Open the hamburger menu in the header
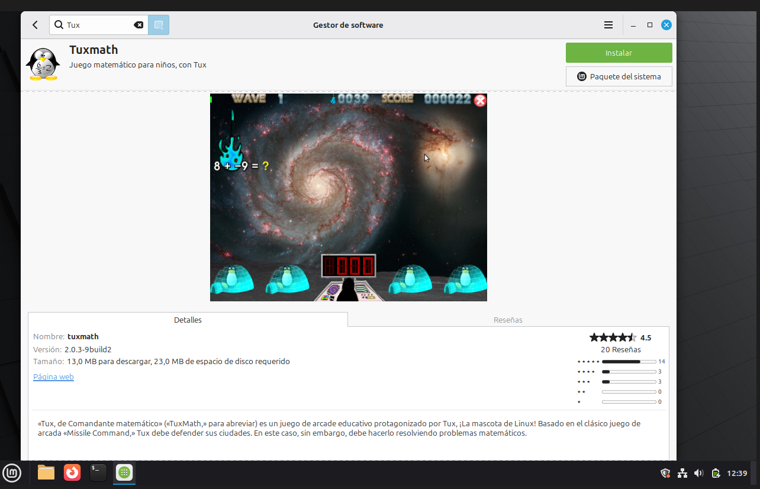The height and width of the screenshot is (489, 760). pos(608,25)
